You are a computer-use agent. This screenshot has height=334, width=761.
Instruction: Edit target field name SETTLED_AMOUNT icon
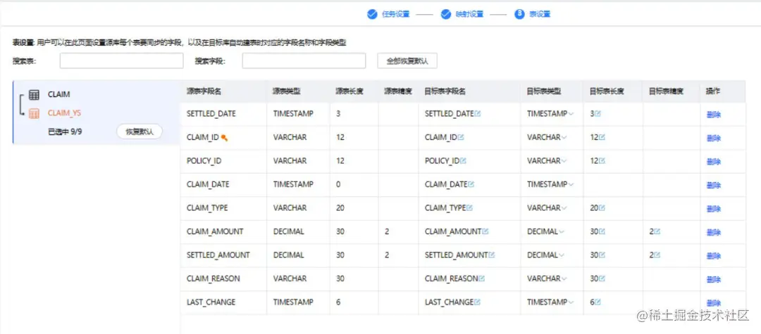click(x=492, y=255)
